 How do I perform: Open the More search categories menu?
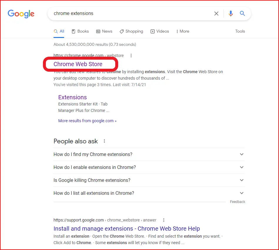pos(183,31)
